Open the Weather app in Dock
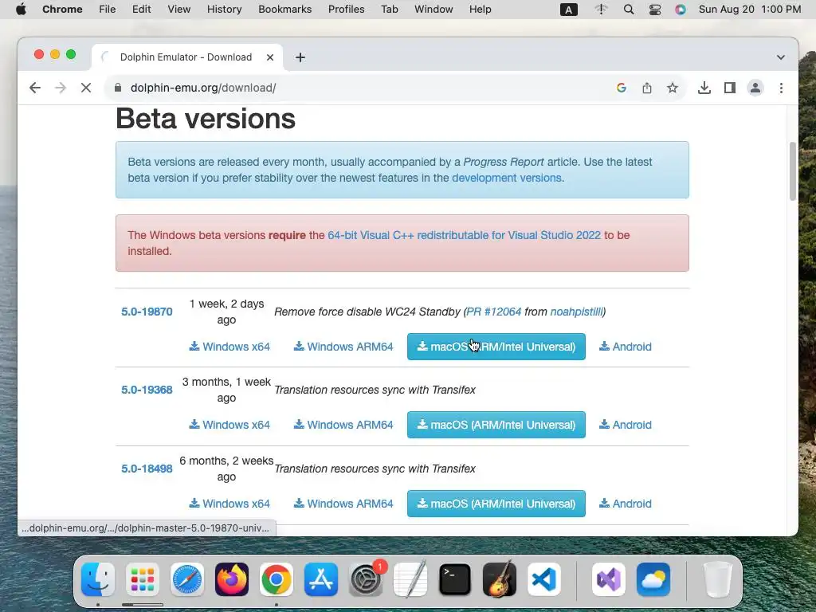The height and width of the screenshot is (612, 816). pos(653,579)
